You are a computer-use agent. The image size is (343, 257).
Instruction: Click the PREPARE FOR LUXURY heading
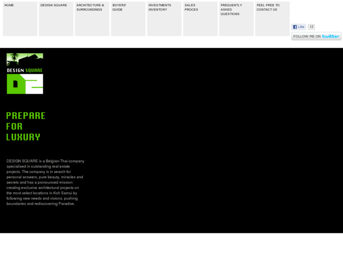(26, 126)
